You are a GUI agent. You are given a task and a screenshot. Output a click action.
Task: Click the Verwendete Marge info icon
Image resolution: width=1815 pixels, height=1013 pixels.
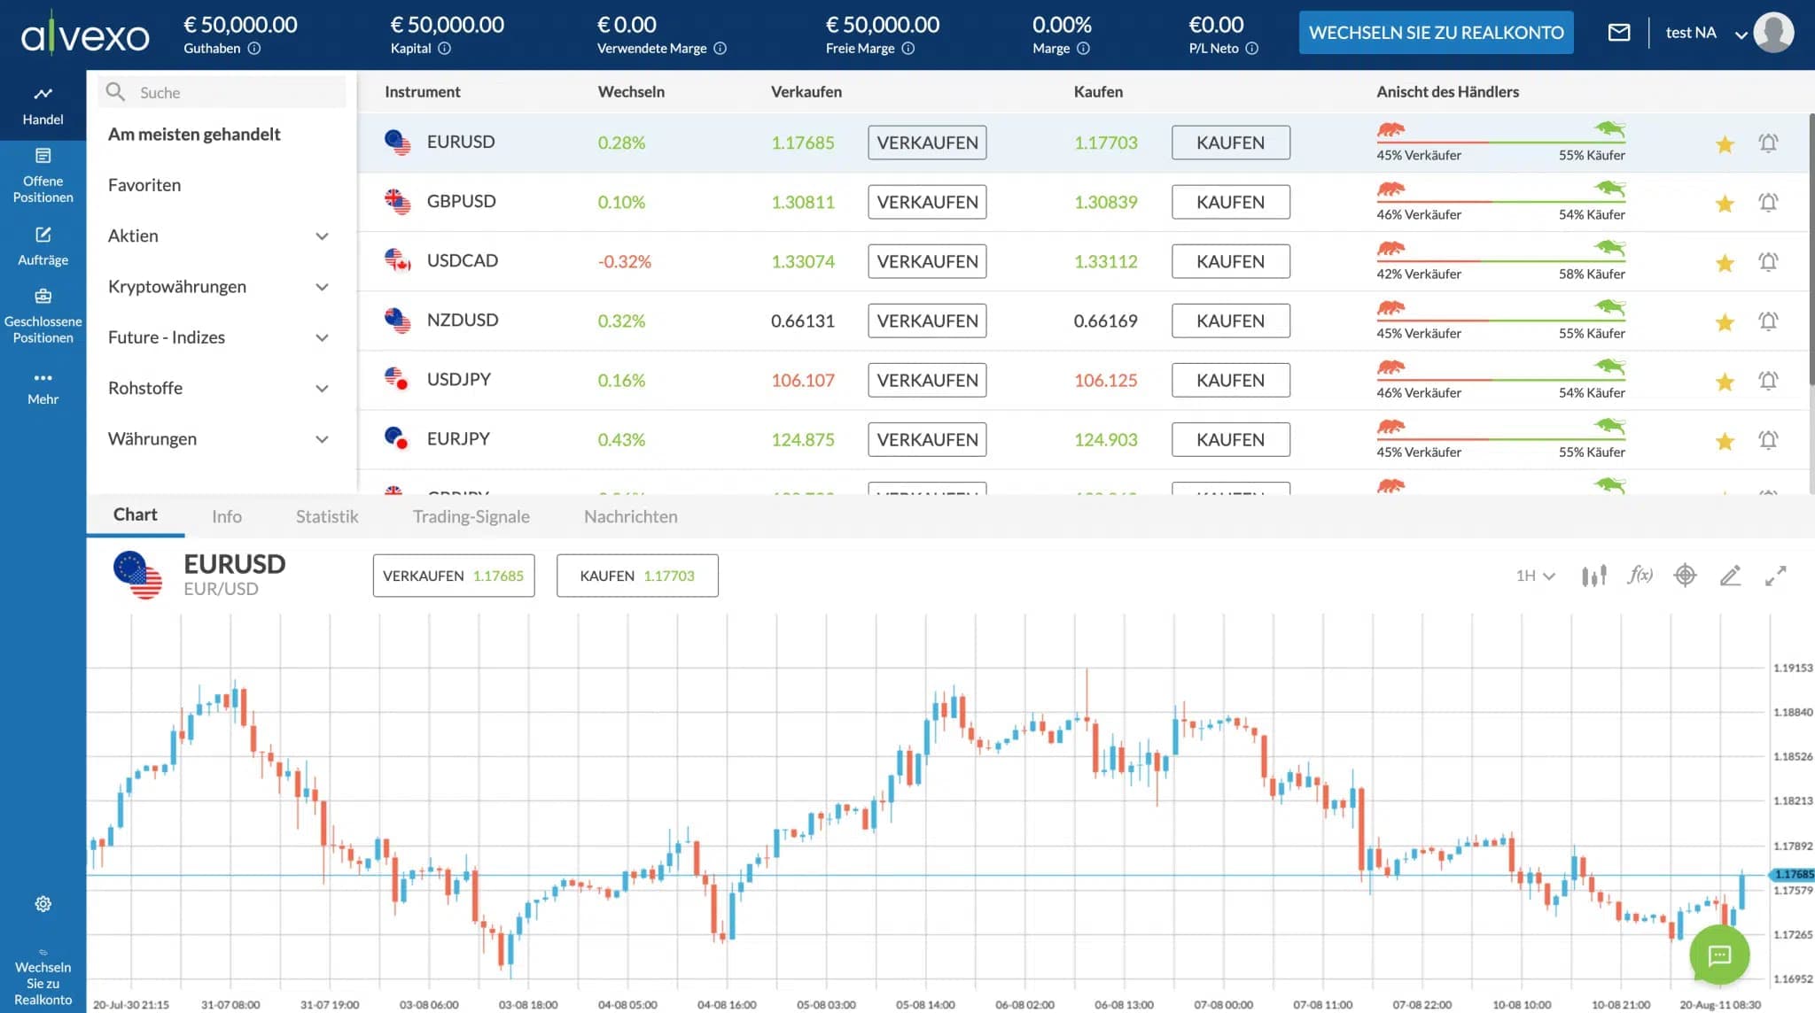pyautogui.click(x=721, y=49)
